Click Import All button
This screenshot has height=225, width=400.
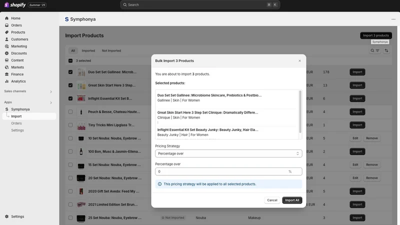coord(292,200)
